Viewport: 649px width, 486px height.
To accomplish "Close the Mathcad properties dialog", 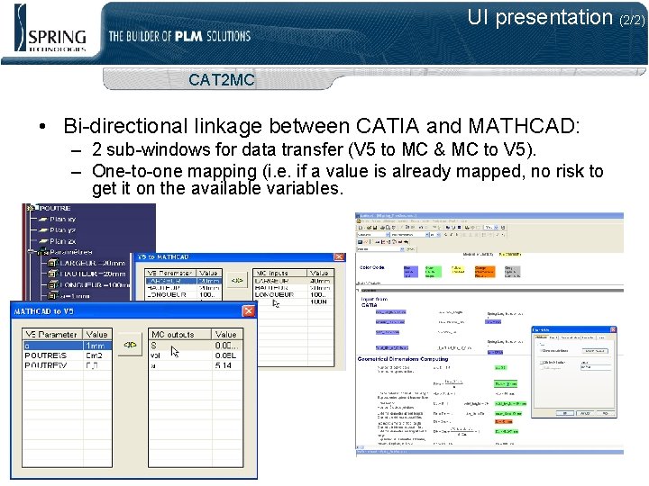I will coord(613,329).
